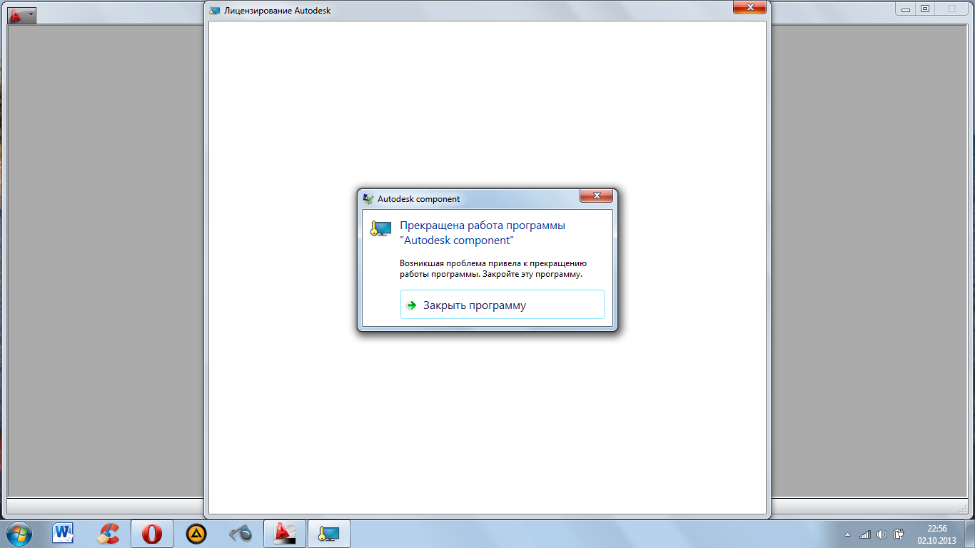
Task: Open Opera browser from taskbar
Action: [152, 533]
